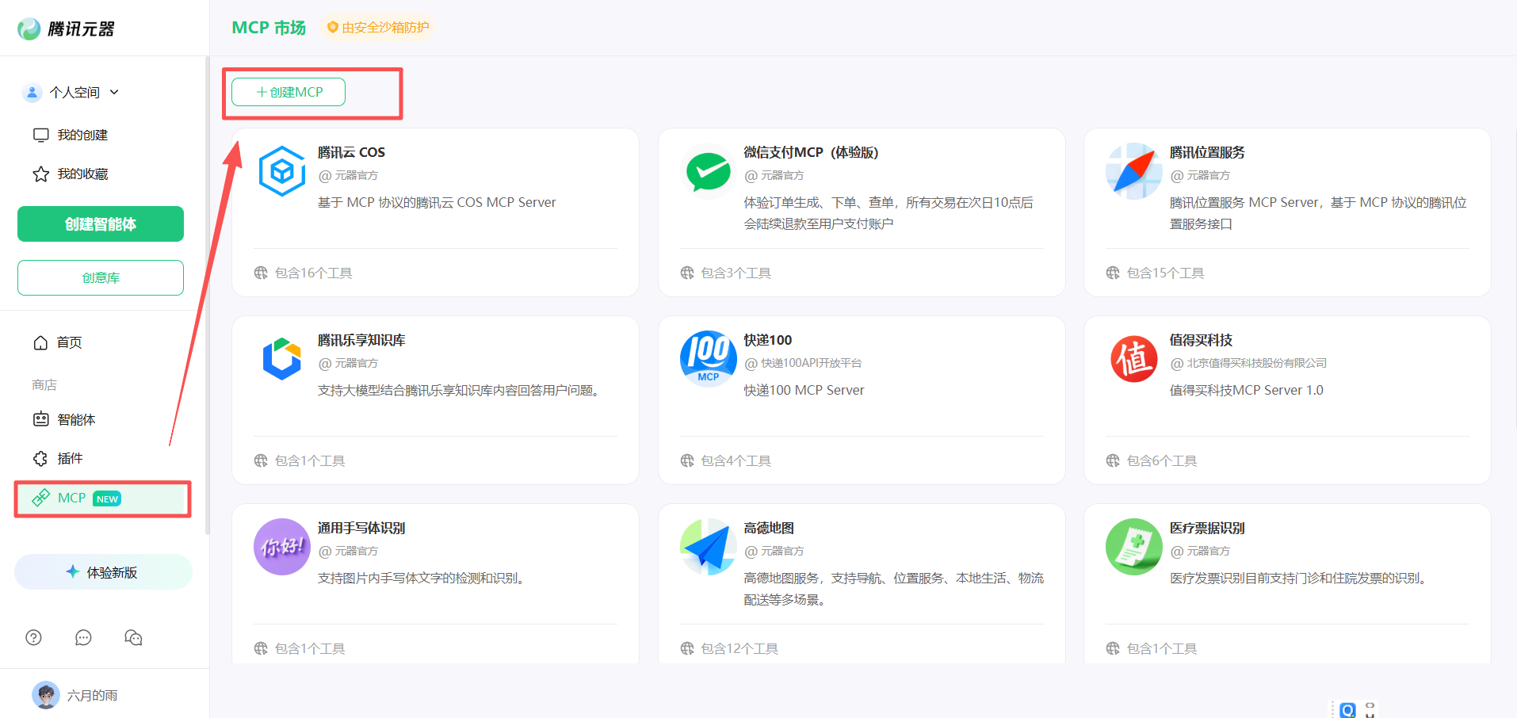Open the 微信支付MCP green checkmark icon

tap(708, 171)
